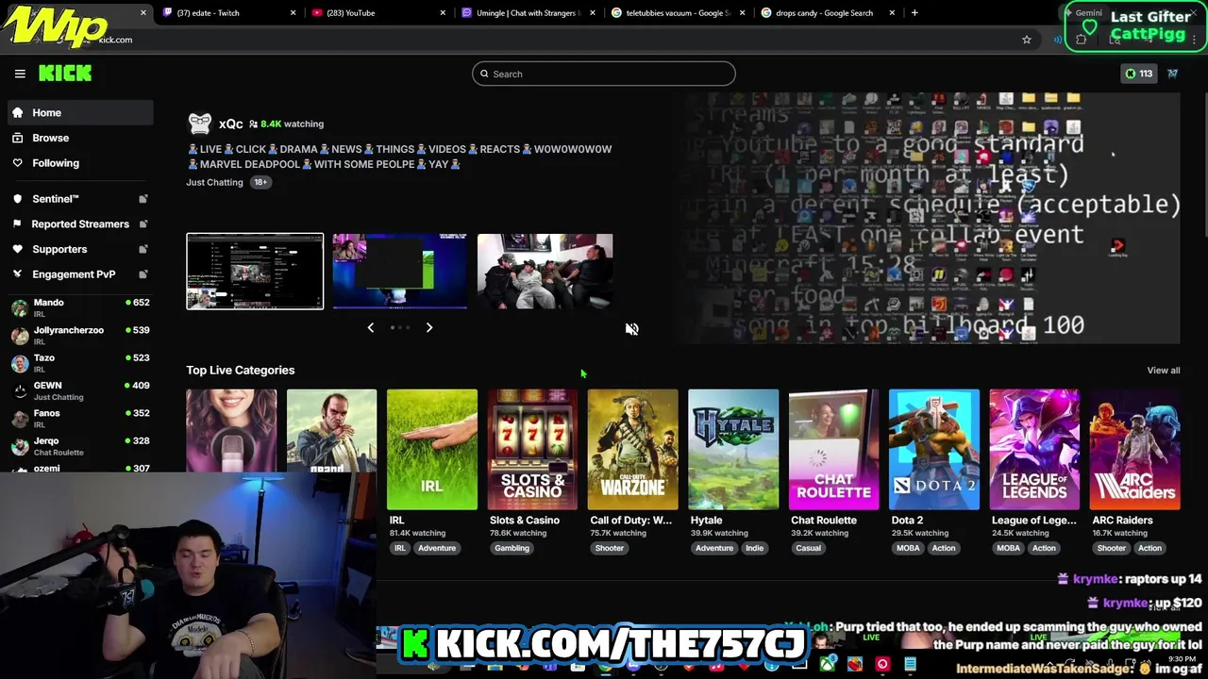Click the external-link icon beside Sentinel™
1208x679 pixels.
point(143,199)
